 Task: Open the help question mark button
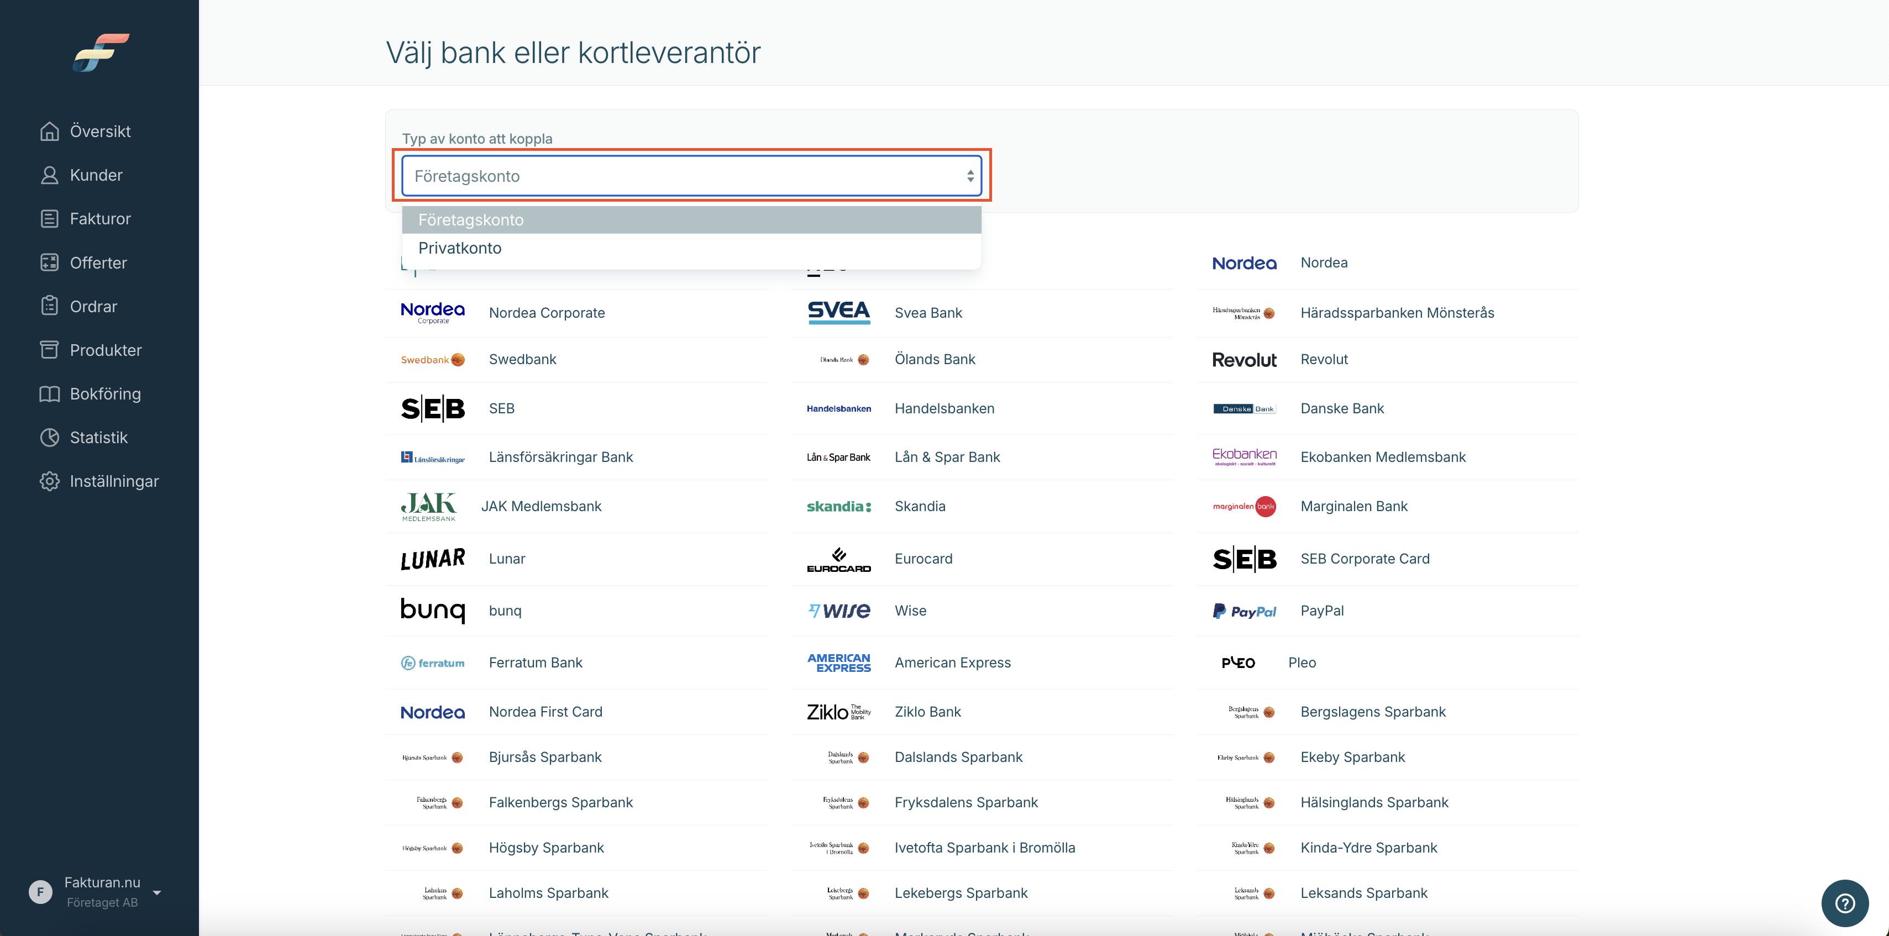(x=1844, y=903)
